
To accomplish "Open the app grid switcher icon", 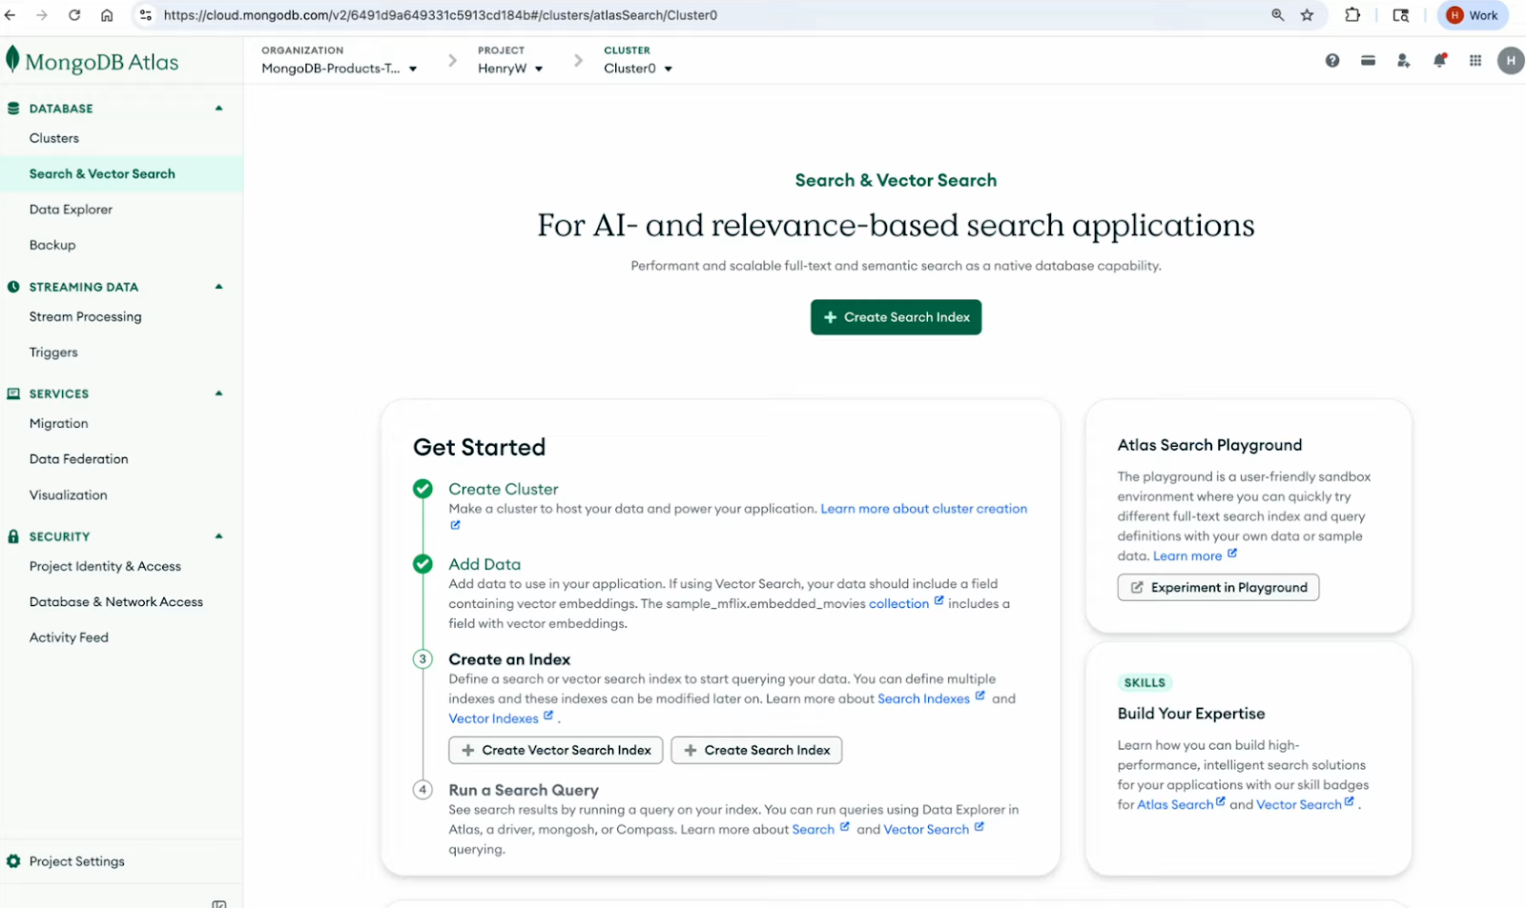I will point(1475,61).
